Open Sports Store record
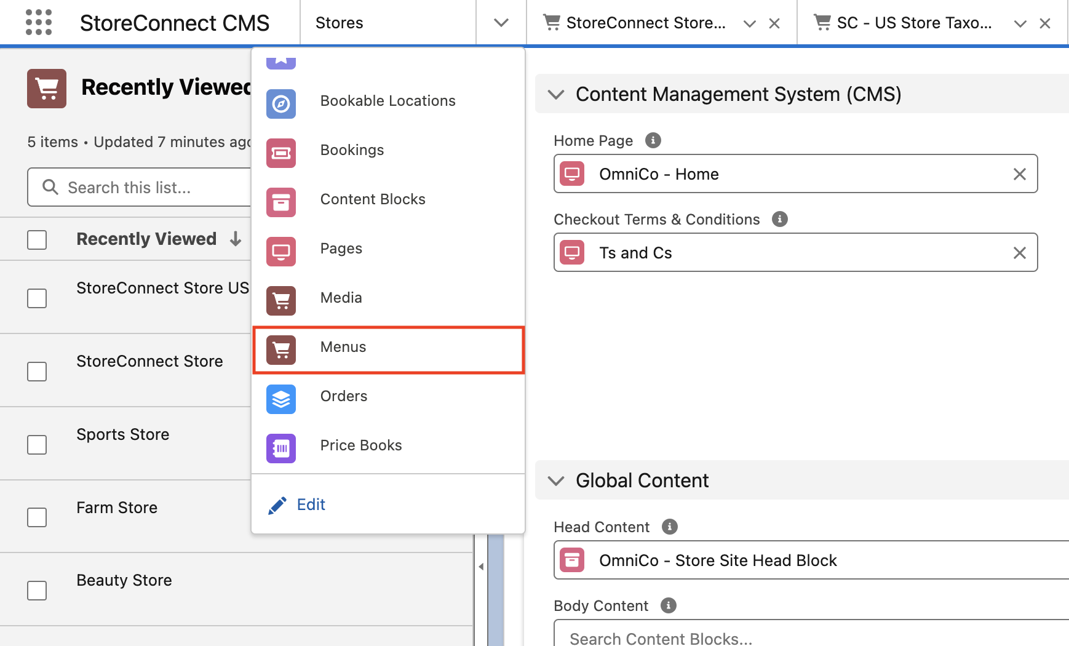Viewport: 1069px width, 646px height. (x=123, y=434)
